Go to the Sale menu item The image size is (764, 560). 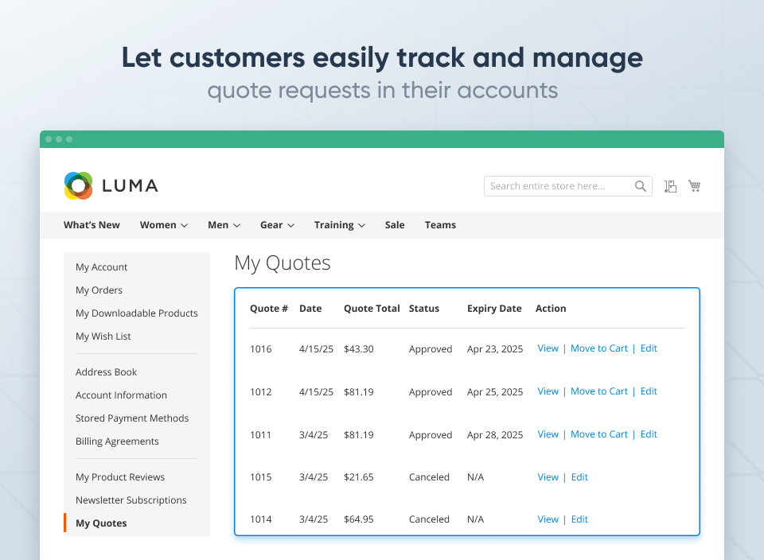(395, 225)
